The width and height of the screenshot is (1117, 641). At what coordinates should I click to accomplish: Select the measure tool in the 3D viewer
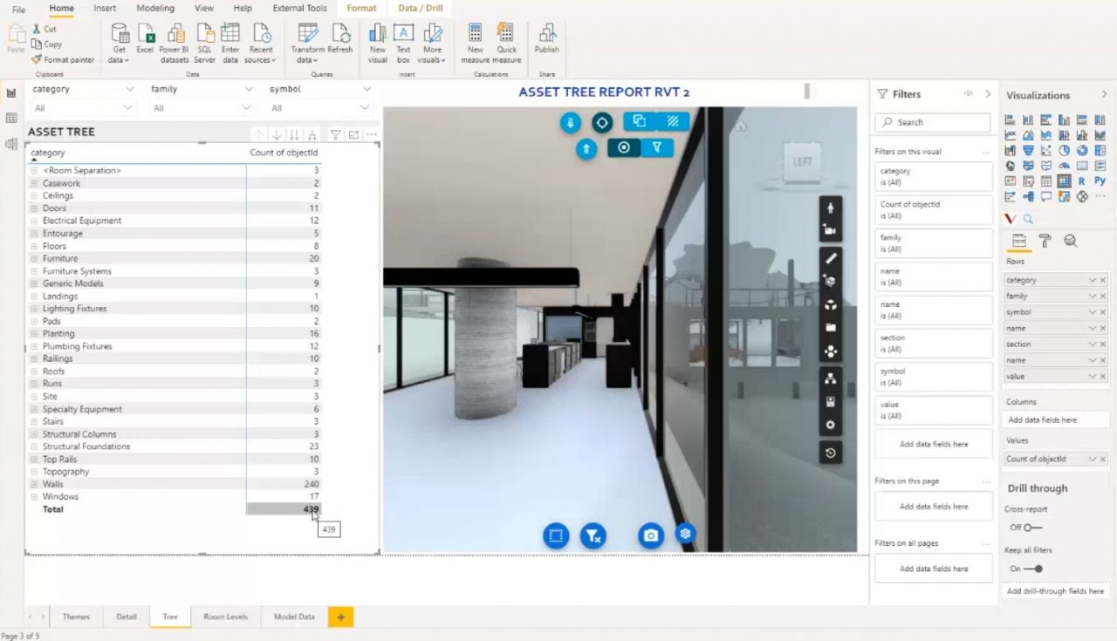(830, 257)
